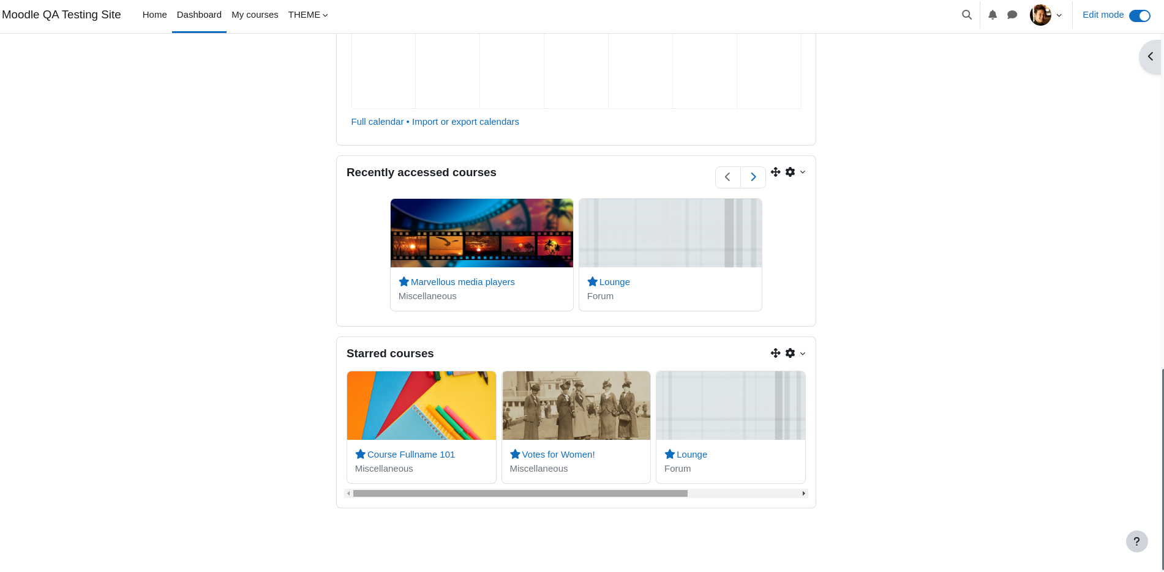Open Votes for Women! course link
1164x572 pixels.
pos(558,455)
